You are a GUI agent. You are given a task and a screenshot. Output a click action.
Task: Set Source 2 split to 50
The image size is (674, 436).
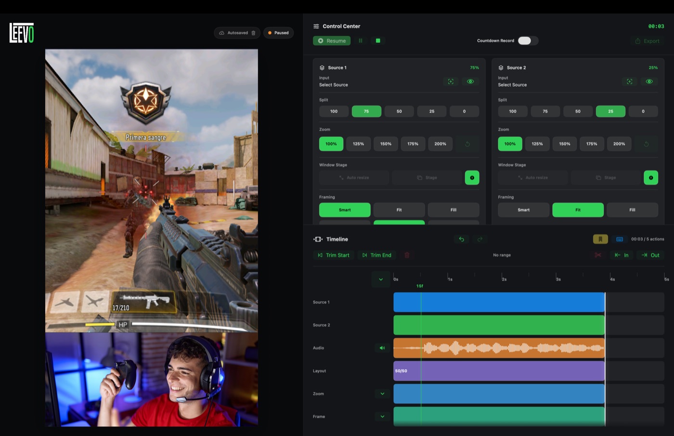pos(578,111)
